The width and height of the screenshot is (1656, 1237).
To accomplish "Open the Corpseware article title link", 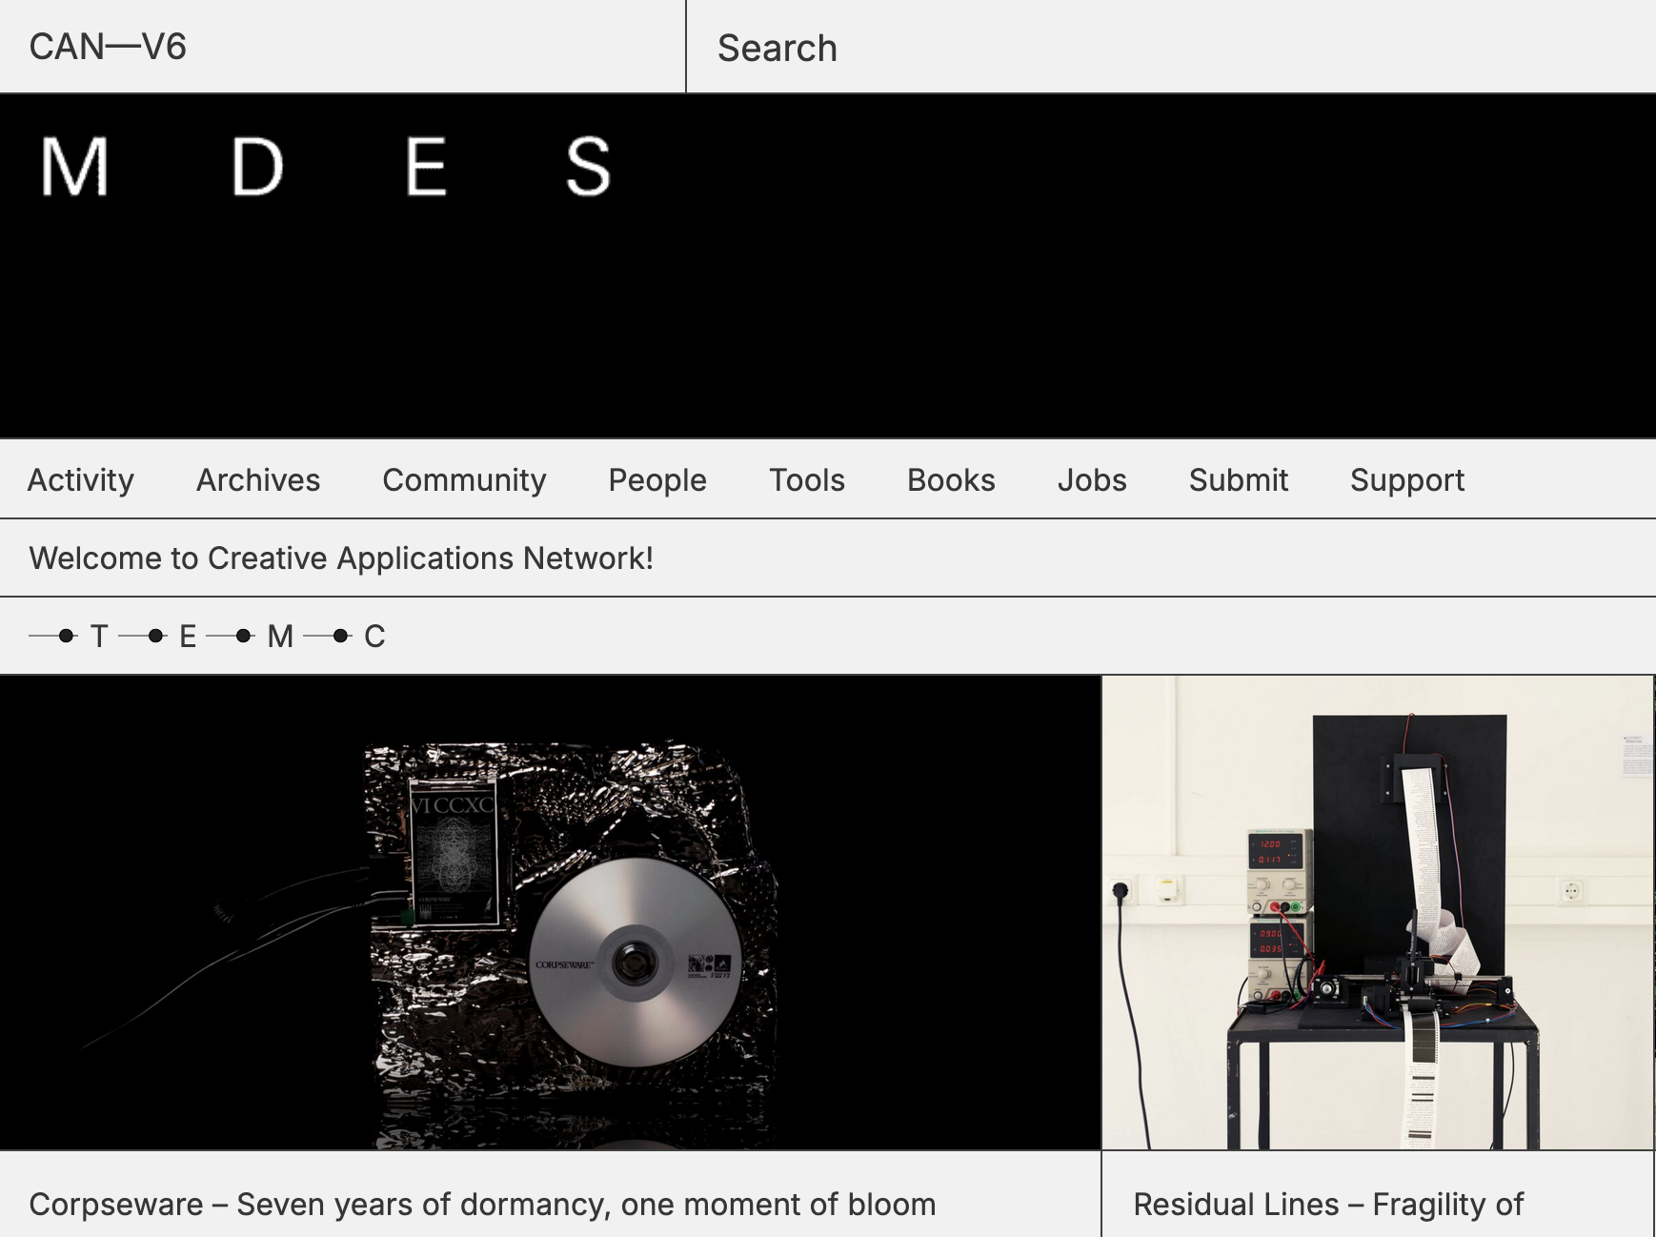I will tap(482, 1204).
